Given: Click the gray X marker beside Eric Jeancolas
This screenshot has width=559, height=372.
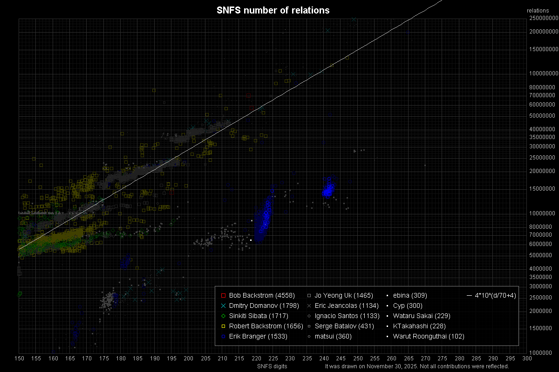Looking at the screenshot, I should point(309,306).
